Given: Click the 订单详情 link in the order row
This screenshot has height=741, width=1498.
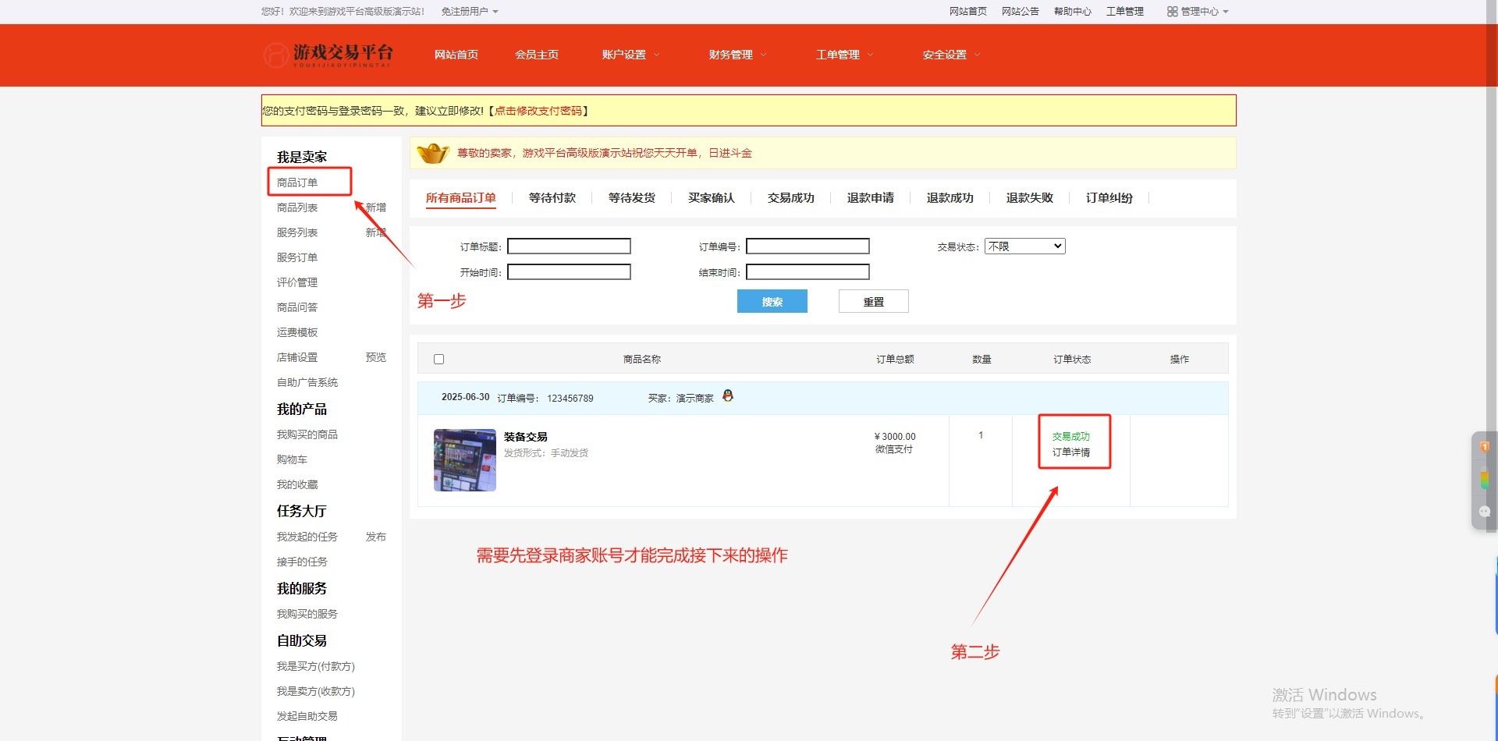Looking at the screenshot, I should [x=1071, y=452].
